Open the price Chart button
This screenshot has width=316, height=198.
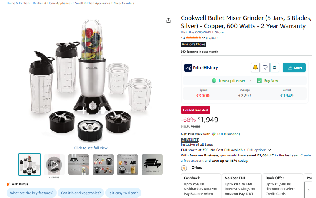(x=294, y=68)
